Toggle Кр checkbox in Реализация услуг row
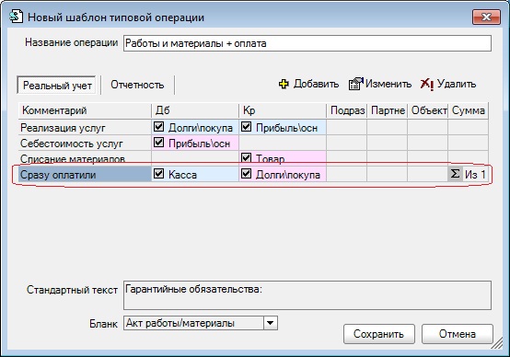The width and height of the screenshot is (510, 357). [246, 126]
